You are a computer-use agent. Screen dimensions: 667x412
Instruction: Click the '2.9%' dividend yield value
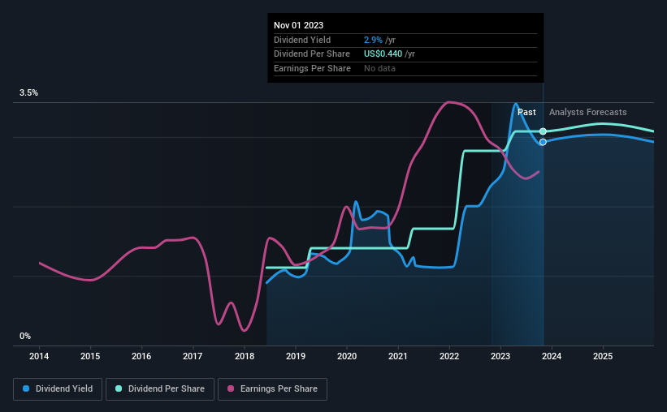pos(373,40)
